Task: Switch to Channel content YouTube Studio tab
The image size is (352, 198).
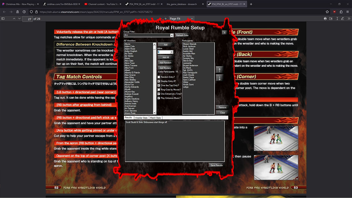Action: [103, 4]
